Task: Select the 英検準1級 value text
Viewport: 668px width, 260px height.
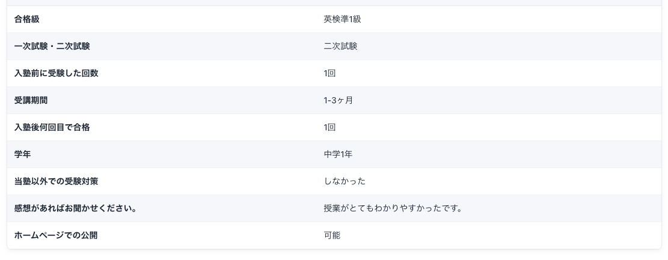Action: (342, 19)
